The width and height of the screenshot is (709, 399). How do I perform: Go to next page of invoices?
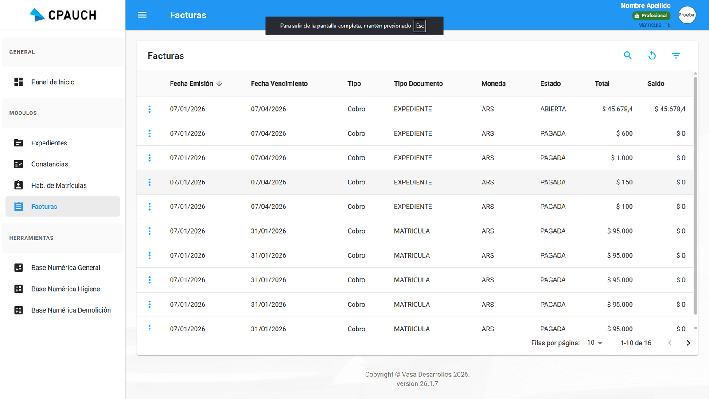pos(688,343)
